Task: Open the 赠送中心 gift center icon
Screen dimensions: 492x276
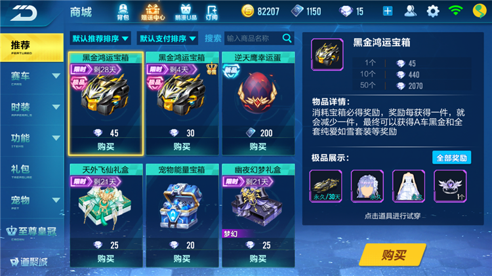Action: [153, 12]
